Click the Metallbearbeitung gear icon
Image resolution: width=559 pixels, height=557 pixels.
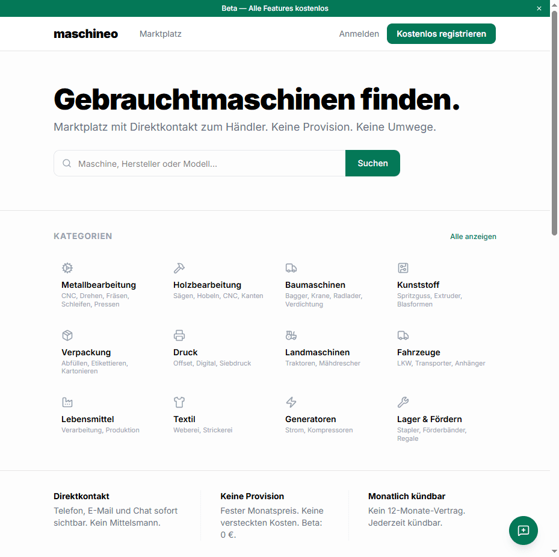pyautogui.click(x=67, y=268)
